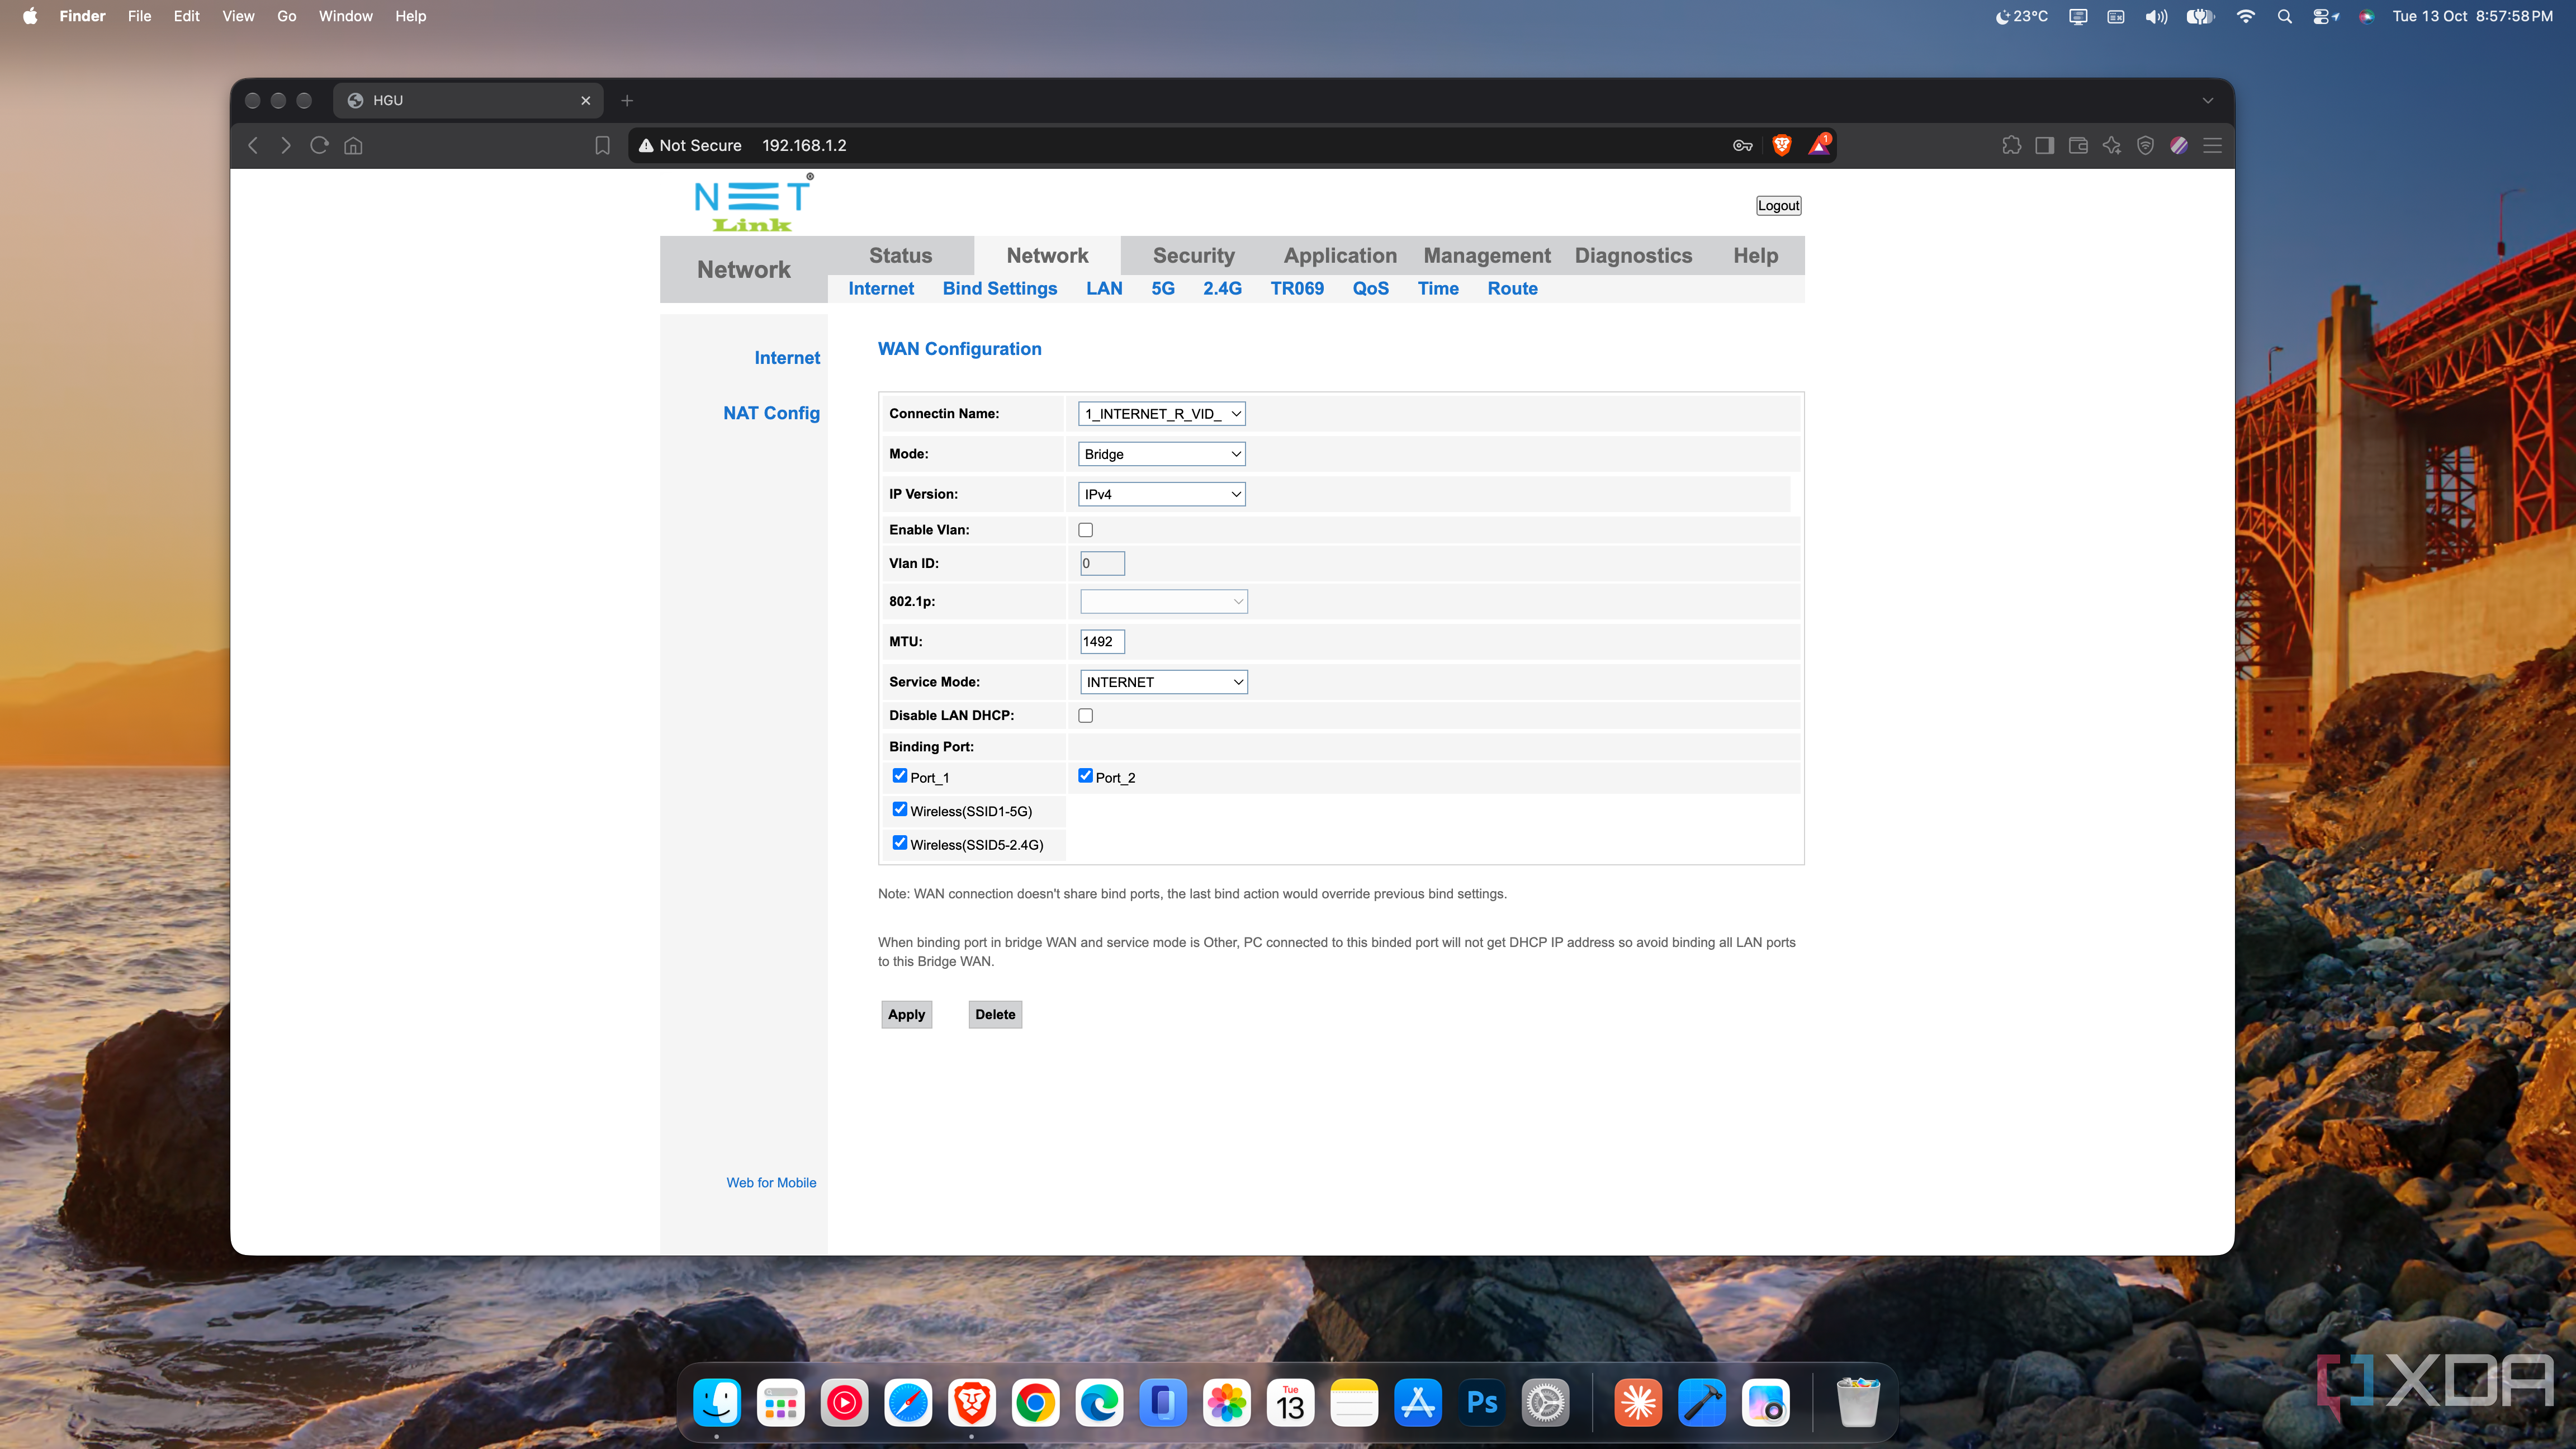
Task: Reload the router page
Action: [320, 146]
